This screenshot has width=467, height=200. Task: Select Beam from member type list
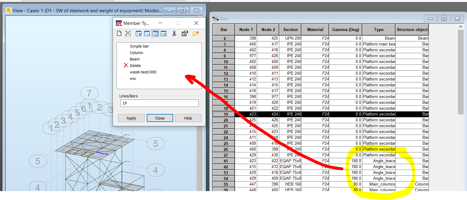(134, 59)
